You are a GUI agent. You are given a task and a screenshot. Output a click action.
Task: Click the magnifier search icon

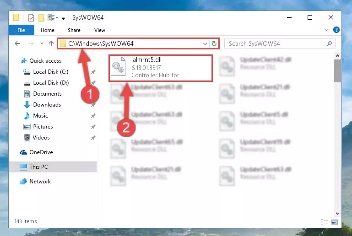(329, 43)
